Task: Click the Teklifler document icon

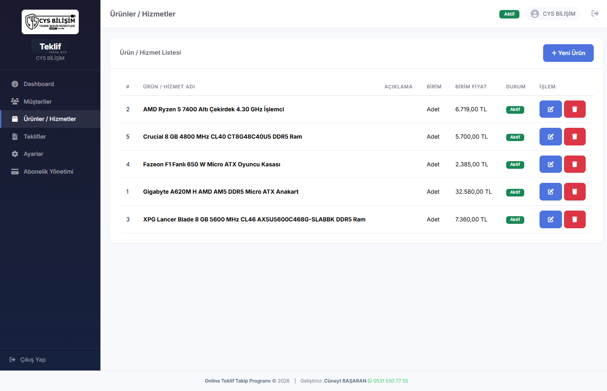Action: tap(15, 137)
